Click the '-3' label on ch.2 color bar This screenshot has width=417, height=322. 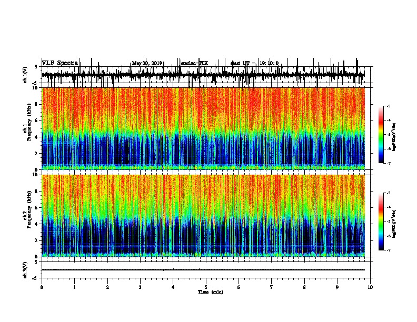pyautogui.click(x=389, y=193)
